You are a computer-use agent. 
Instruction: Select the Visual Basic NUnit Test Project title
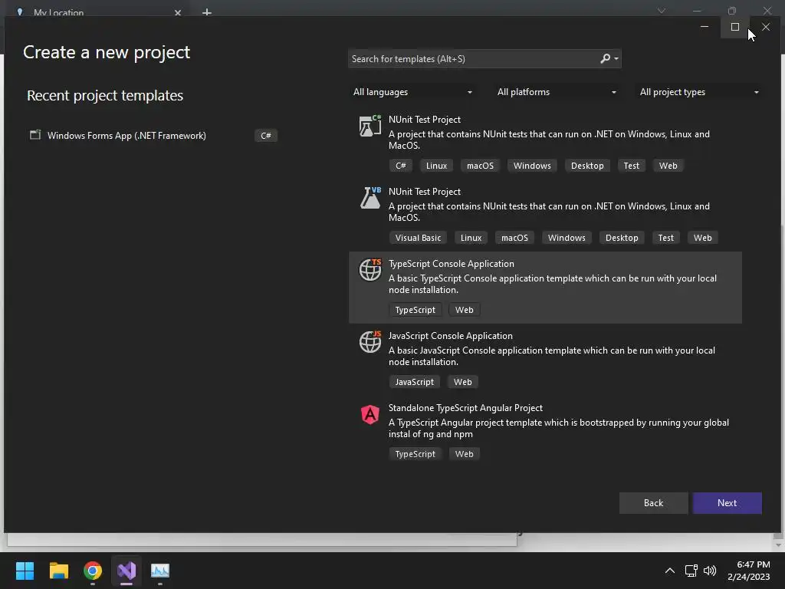(425, 192)
